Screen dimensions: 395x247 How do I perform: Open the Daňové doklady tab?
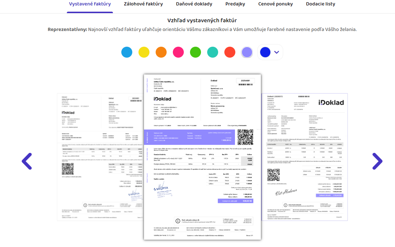[194, 4]
